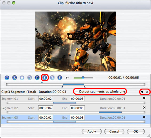Play the video clip
The height and width of the screenshot is (138, 151).
click(7, 78)
